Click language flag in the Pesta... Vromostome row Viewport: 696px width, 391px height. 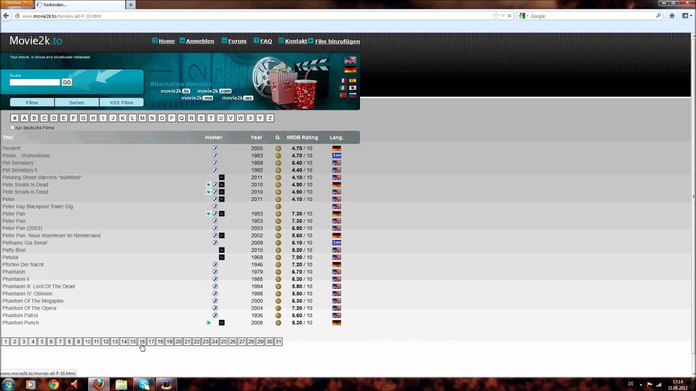[x=337, y=156]
